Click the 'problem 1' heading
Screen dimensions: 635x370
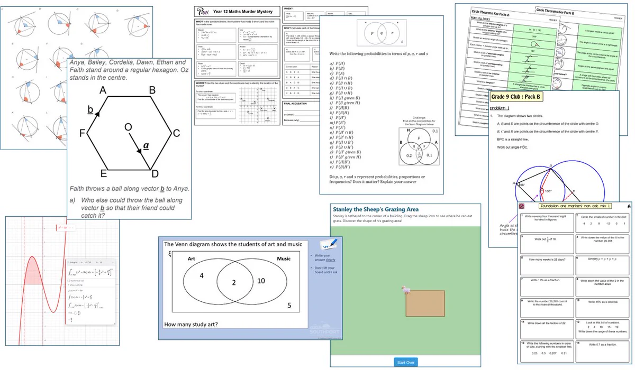(500, 109)
